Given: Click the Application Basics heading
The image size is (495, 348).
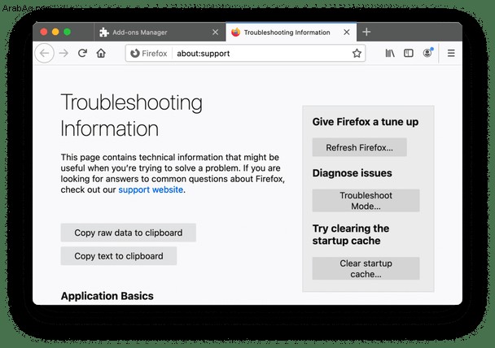Looking at the screenshot, I should [x=107, y=296].
